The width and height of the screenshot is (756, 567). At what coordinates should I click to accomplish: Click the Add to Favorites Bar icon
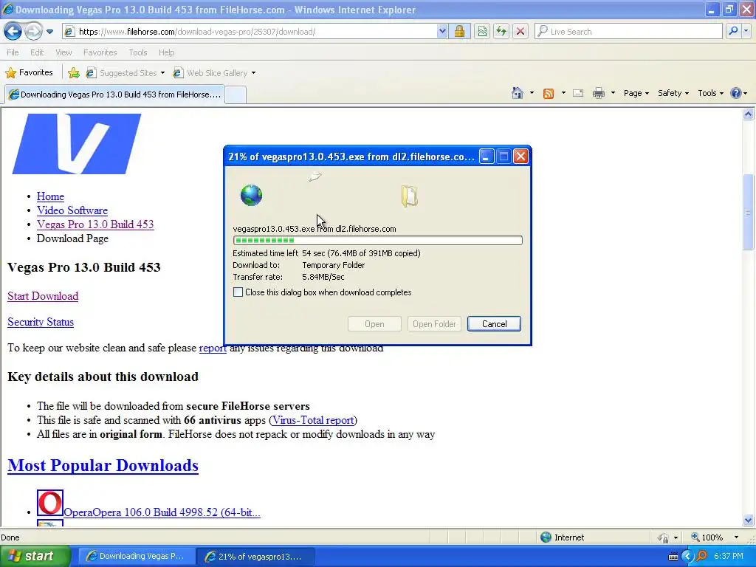(x=74, y=73)
